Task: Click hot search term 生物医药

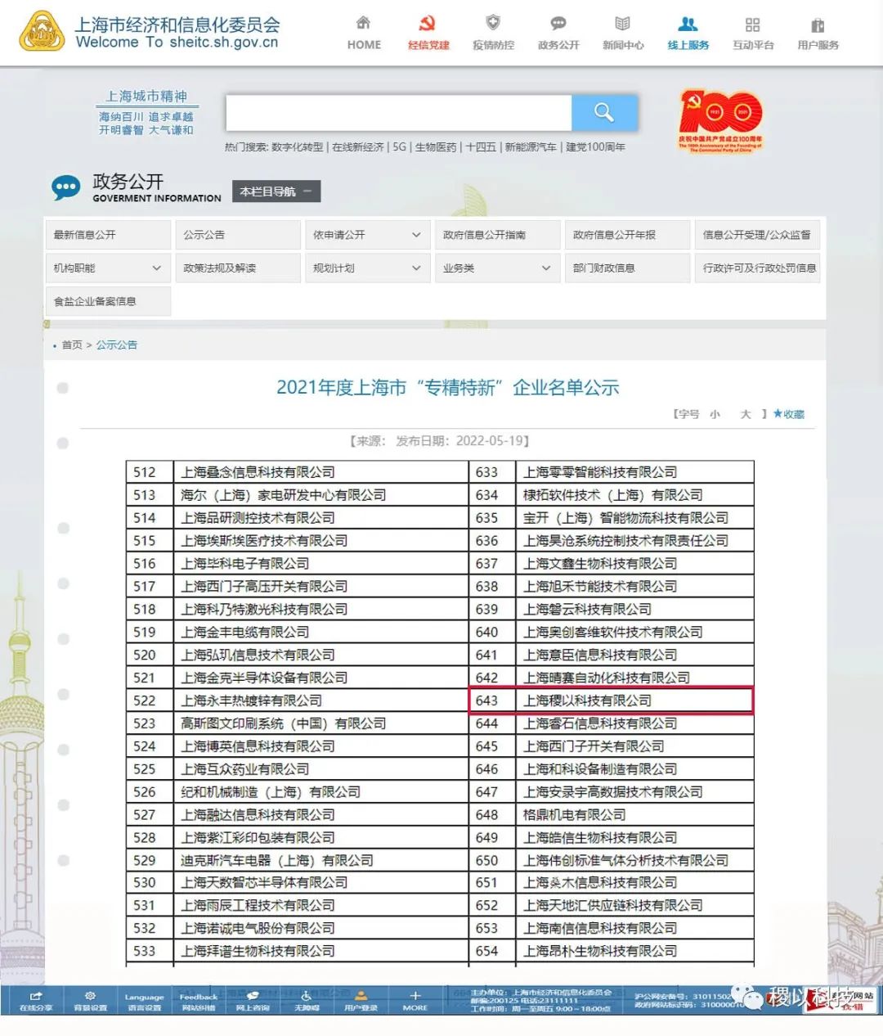Action: [x=436, y=147]
